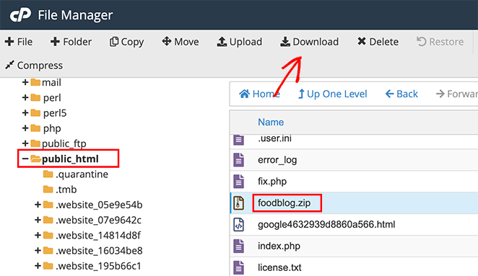Go to the Home directory
Viewport: 478px width, 276px height.
pyautogui.click(x=259, y=94)
